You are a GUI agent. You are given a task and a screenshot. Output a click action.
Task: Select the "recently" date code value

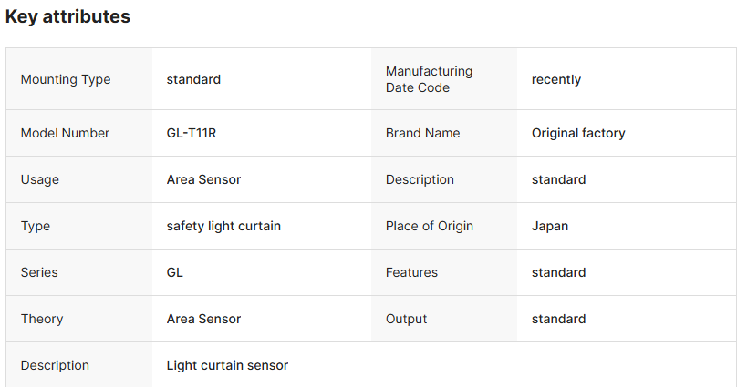556,79
